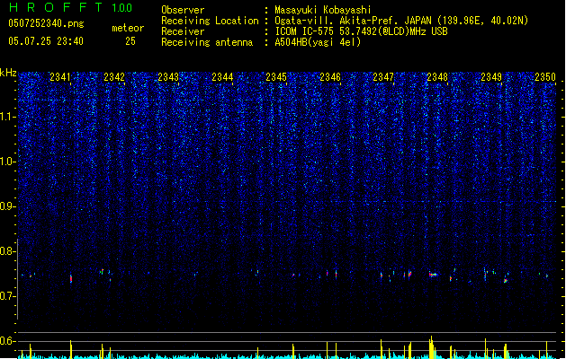This screenshot has width=566, height=359.
Task: Click the 0.7 kHz axis label
Action: 8,296
